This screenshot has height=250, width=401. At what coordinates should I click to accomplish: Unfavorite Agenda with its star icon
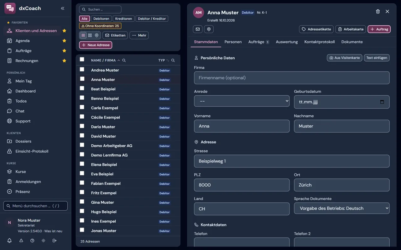tap(64, 41)
